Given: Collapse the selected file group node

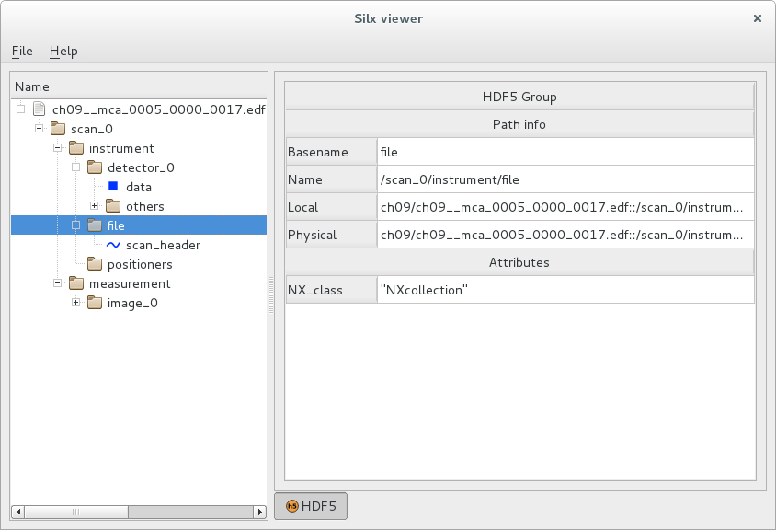Looking at the screenshot, I should tap(75, 225).
